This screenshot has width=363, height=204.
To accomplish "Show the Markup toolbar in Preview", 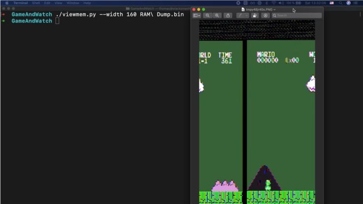I will 265,15.
